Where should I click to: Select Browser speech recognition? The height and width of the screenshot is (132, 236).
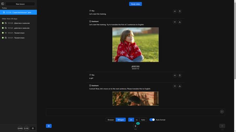pos(111,120)
